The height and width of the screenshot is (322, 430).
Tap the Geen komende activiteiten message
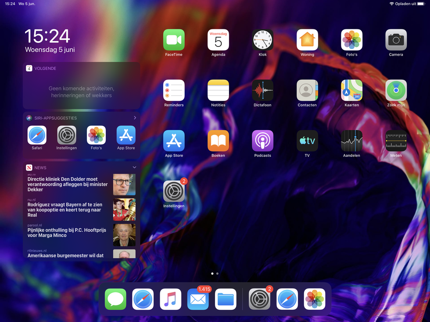tap(82, 92)
